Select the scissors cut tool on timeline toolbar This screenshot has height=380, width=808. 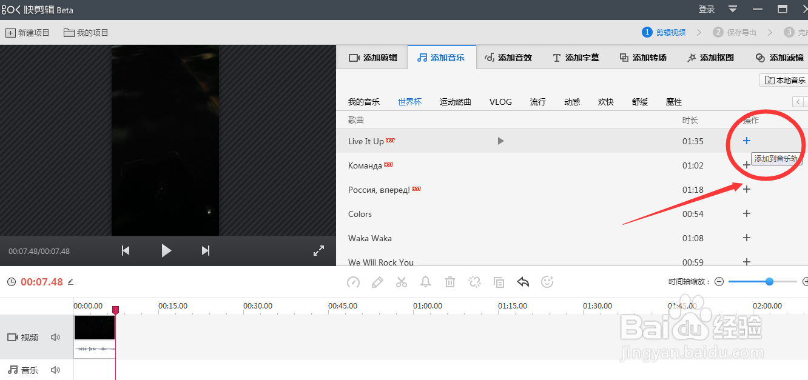[x=402, y=282]
